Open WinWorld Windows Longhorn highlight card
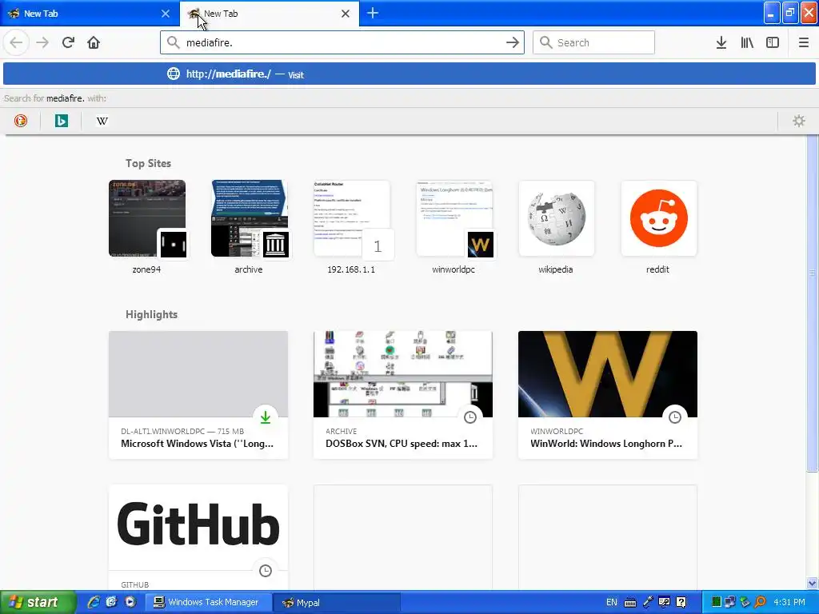 (608, 395)
